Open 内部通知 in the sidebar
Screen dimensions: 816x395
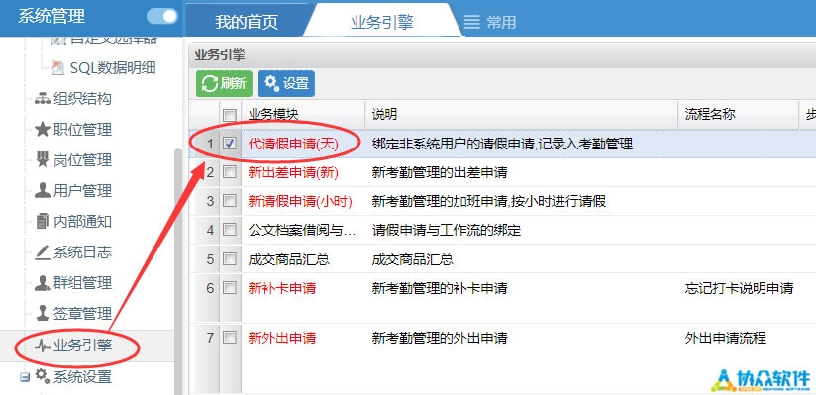(x=82, y=222)
